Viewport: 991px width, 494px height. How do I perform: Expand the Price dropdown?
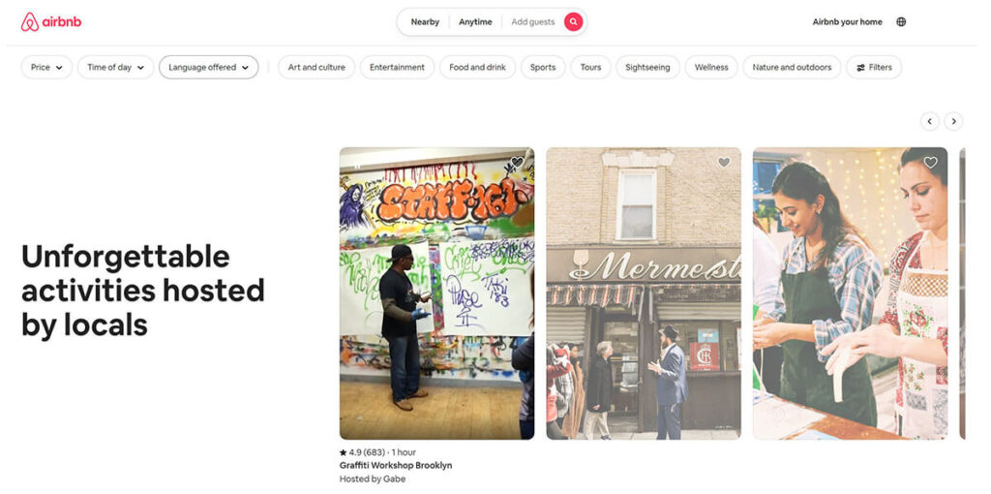point(46,67)
